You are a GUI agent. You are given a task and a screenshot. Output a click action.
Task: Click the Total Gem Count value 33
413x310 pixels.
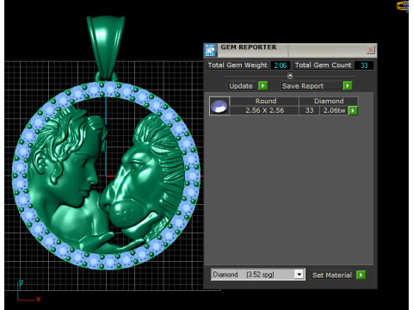(364, 65)
